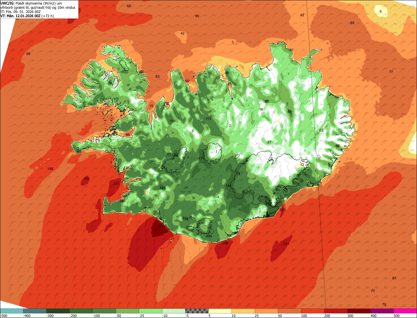This screenshot has width=417, height=318.
Task: Click the value 148 west of Iceland
Action: (x=50, y=169)
